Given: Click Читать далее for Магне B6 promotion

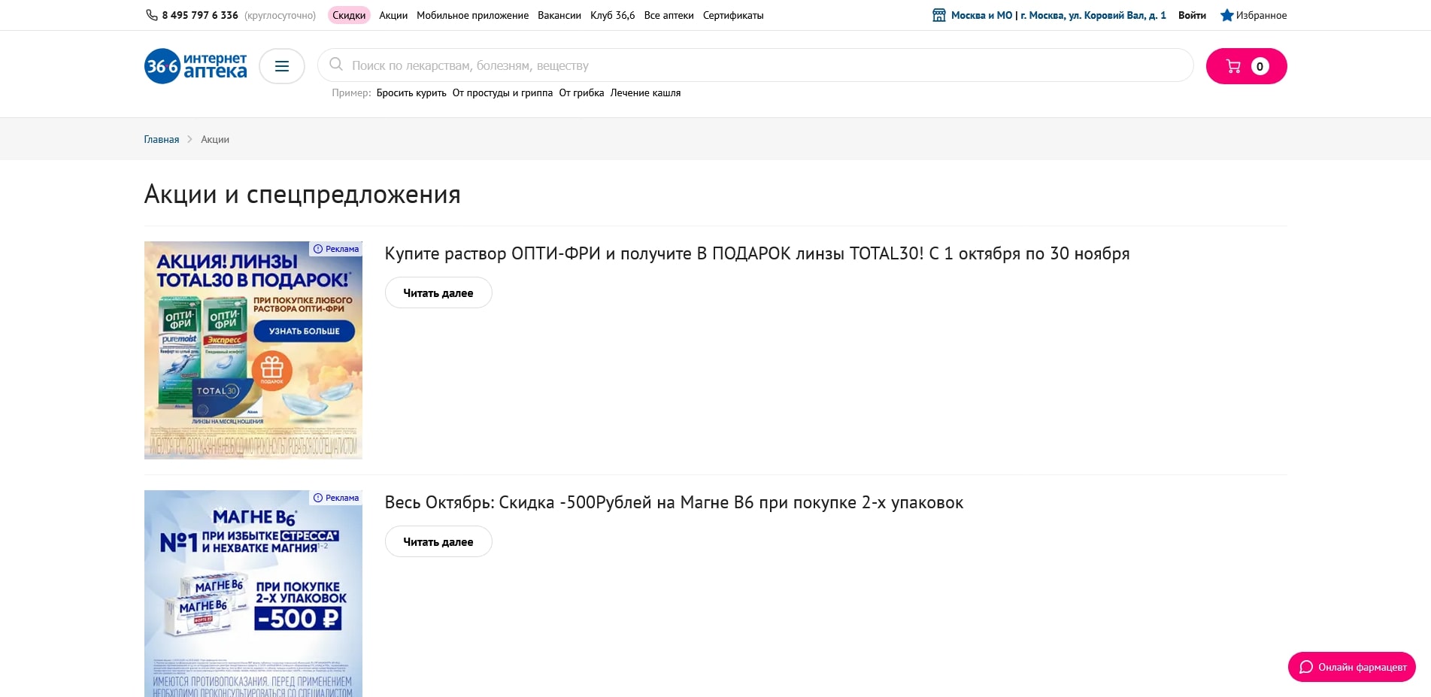Looking at the screenshot, I should pos(438,542).
